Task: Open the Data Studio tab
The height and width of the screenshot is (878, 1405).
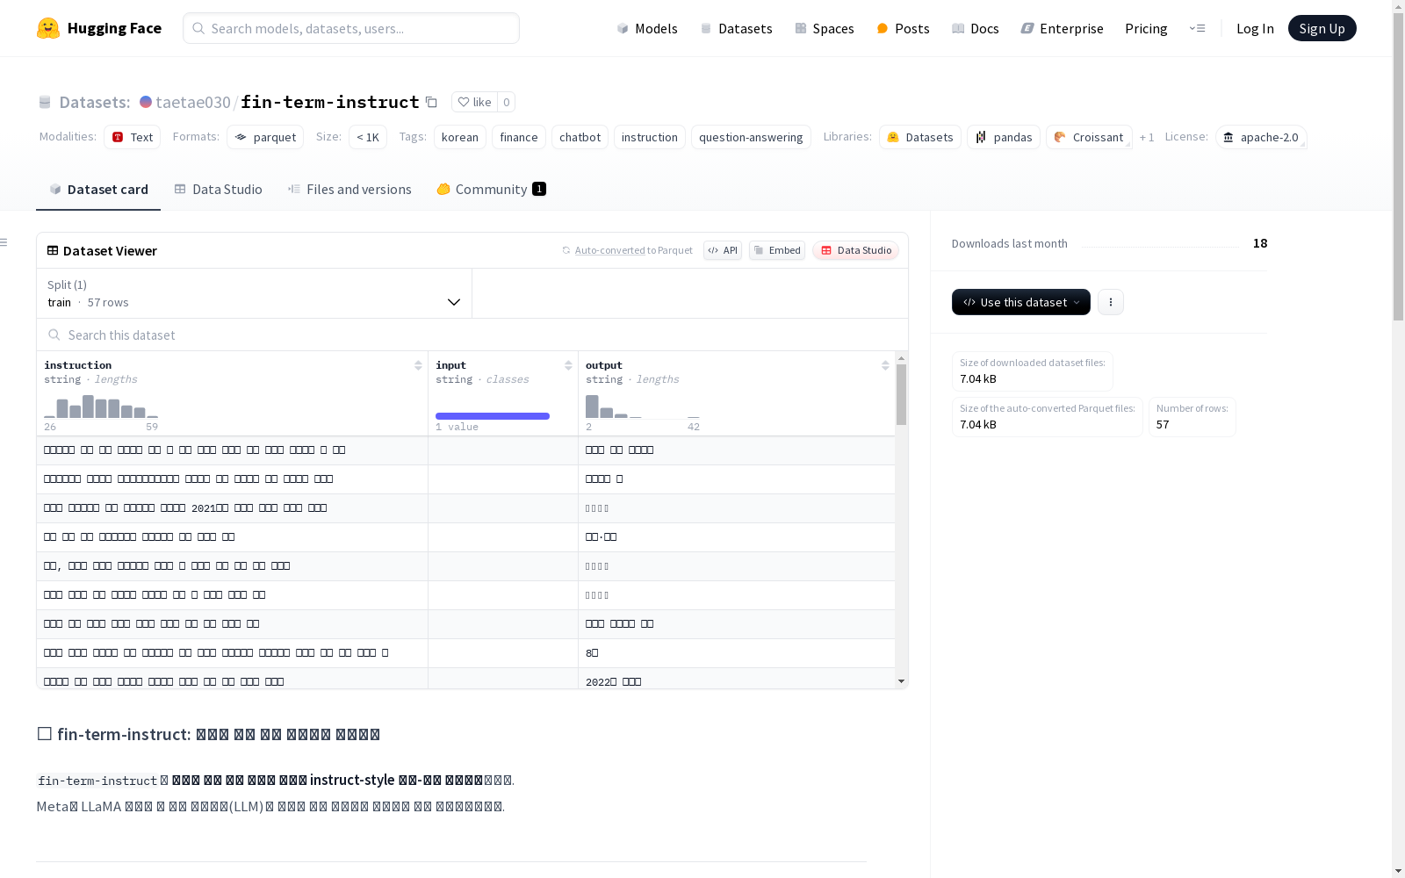Action: pos(219,189)
